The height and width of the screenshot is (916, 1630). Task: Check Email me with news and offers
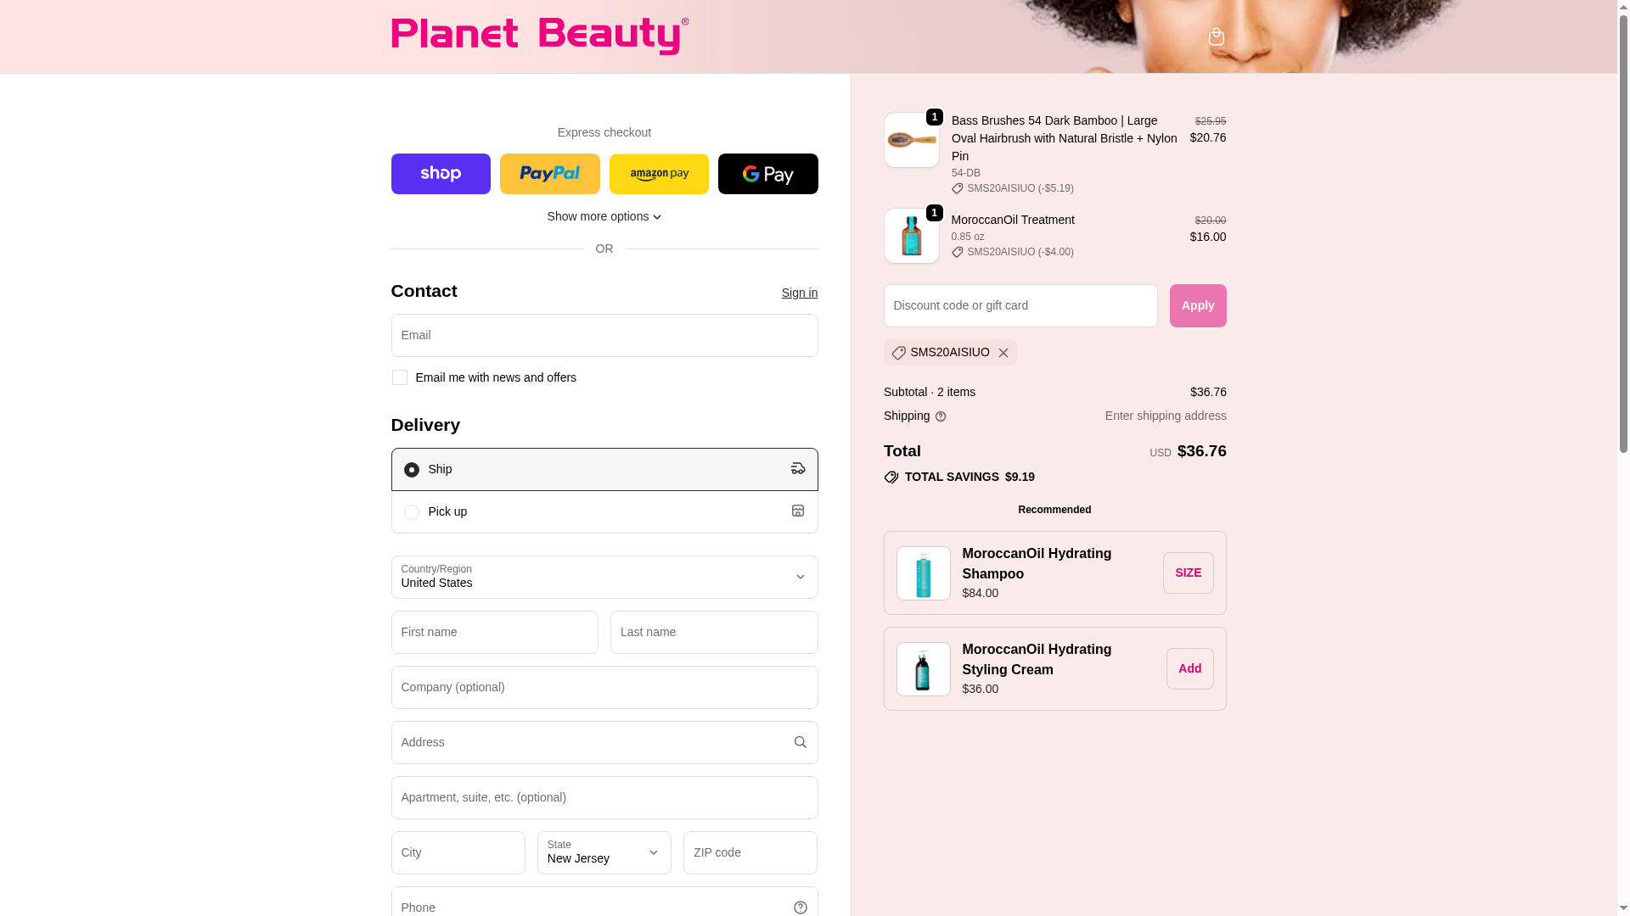click(x=399, y=377)
